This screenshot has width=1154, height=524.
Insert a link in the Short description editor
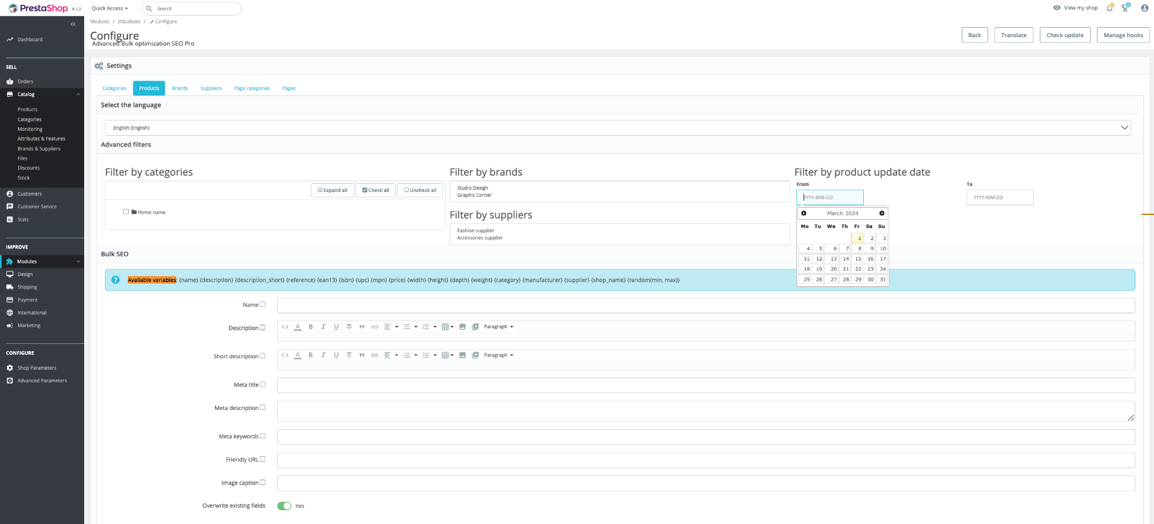pyautogui.click(x=374, y=355)
